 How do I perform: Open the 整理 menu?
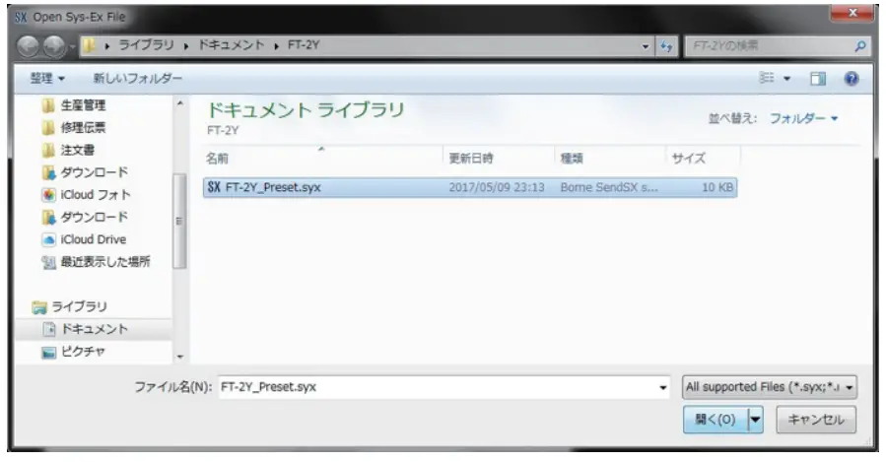(x=47, y=79)
